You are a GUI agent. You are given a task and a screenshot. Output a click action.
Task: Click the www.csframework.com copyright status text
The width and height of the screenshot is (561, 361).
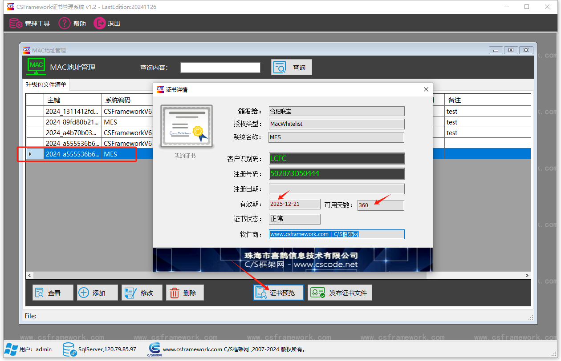click(235, 349)
